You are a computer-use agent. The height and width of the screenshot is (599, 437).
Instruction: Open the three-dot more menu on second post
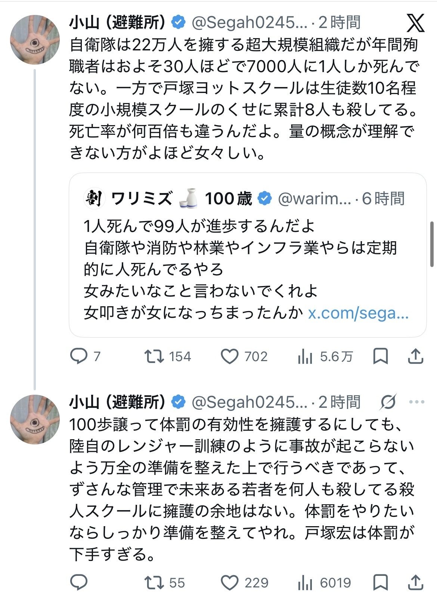click(x=417, y=402)
